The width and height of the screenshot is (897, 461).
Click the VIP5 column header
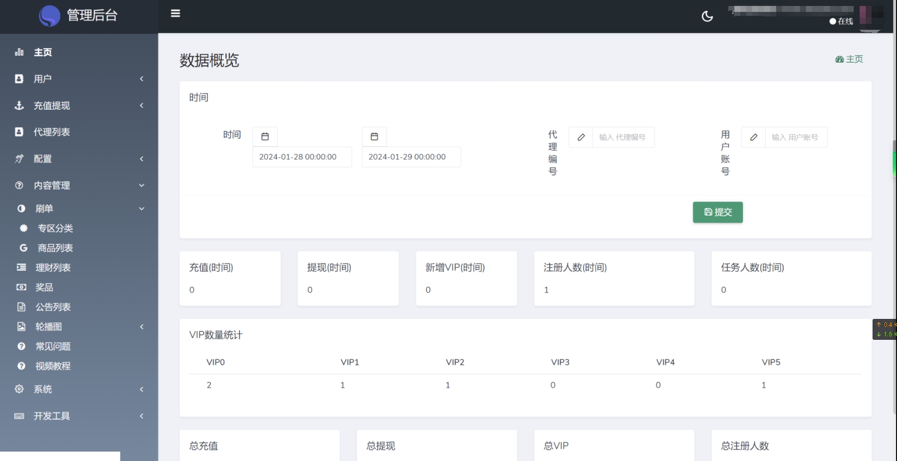click(771, 362)
